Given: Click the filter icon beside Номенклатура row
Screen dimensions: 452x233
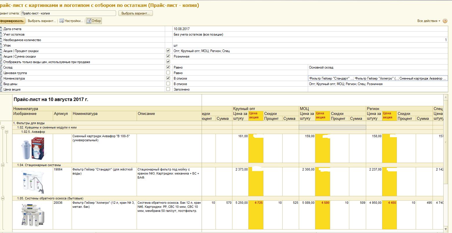Looking at the screenshot, I should point(1,78).
